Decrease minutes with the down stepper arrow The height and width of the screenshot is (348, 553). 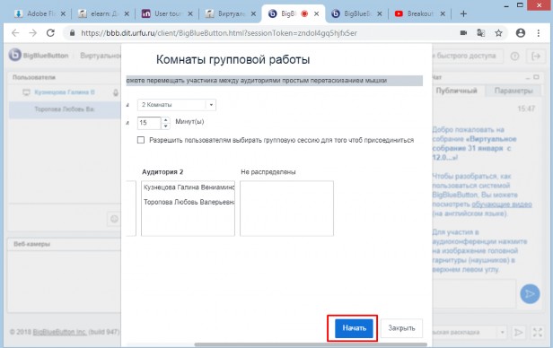pos(166,126)
